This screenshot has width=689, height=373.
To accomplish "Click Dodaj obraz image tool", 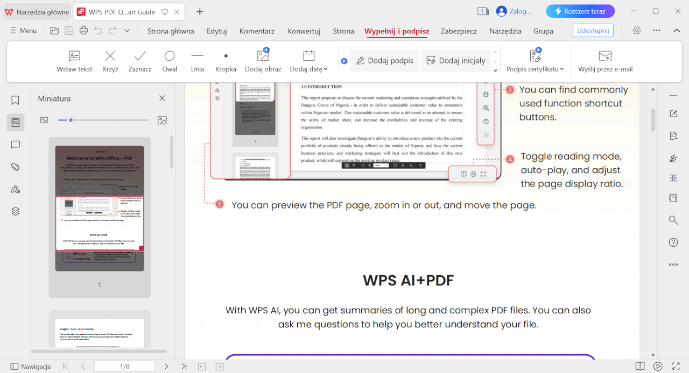I will click(263, 61).
